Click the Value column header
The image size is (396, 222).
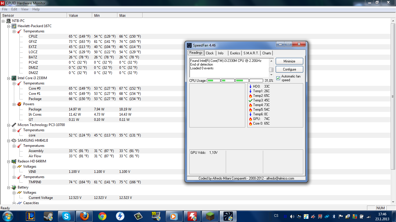[x=79, y=16]
